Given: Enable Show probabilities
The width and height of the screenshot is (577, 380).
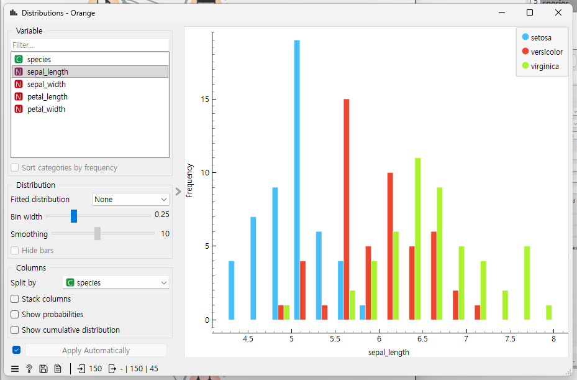Looking at the screenshot, I should [x=15, y=315].
